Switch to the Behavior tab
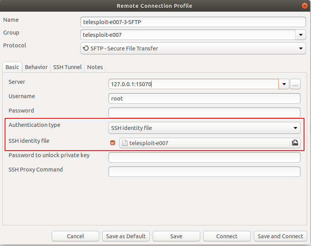 point(36,67)
